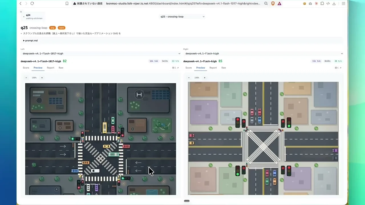Open the question selector showing q25 - crossing-loop
Viewport: 365px width, 205px height.
point(182,17)
